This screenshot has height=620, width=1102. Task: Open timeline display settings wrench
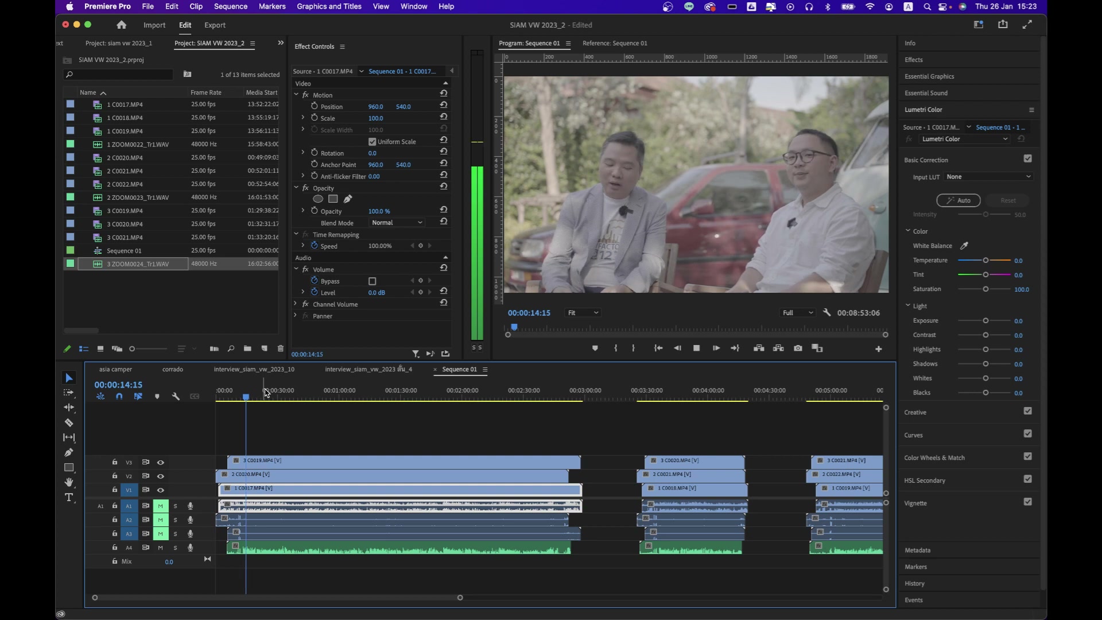(x=176, y=396)
